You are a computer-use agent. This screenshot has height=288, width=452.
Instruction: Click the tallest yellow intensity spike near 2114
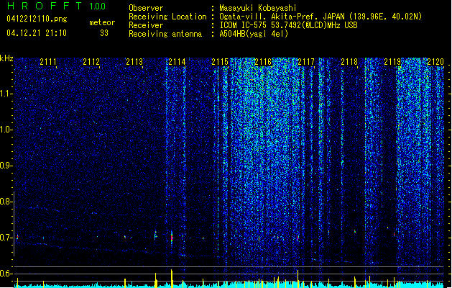(x=172, y=278)
